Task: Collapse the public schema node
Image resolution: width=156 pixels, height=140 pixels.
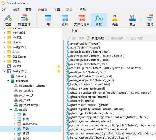Action: click(x=11, y=109)
